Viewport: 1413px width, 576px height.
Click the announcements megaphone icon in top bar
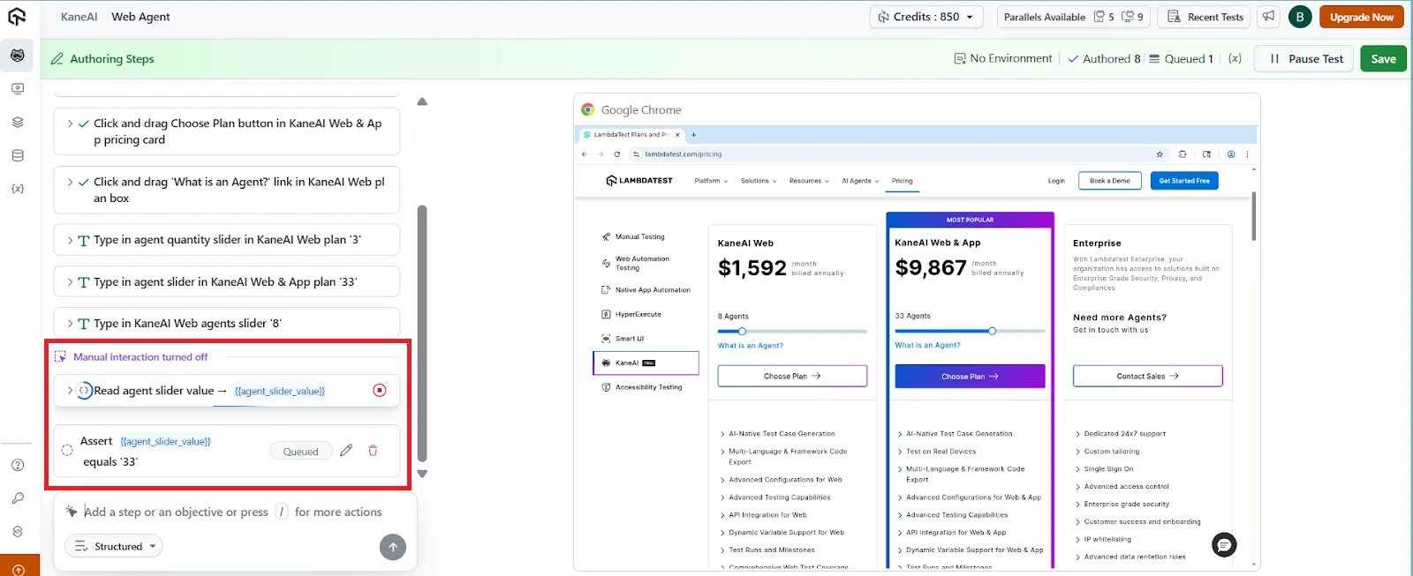click(x=1268, y=17)
